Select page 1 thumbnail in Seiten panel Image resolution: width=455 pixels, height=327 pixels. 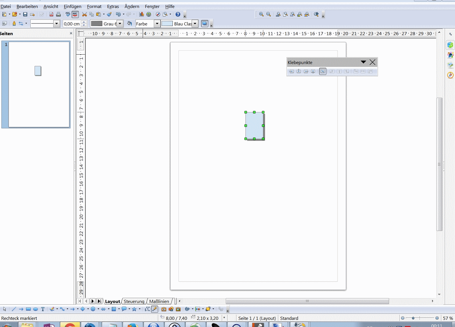39,84
